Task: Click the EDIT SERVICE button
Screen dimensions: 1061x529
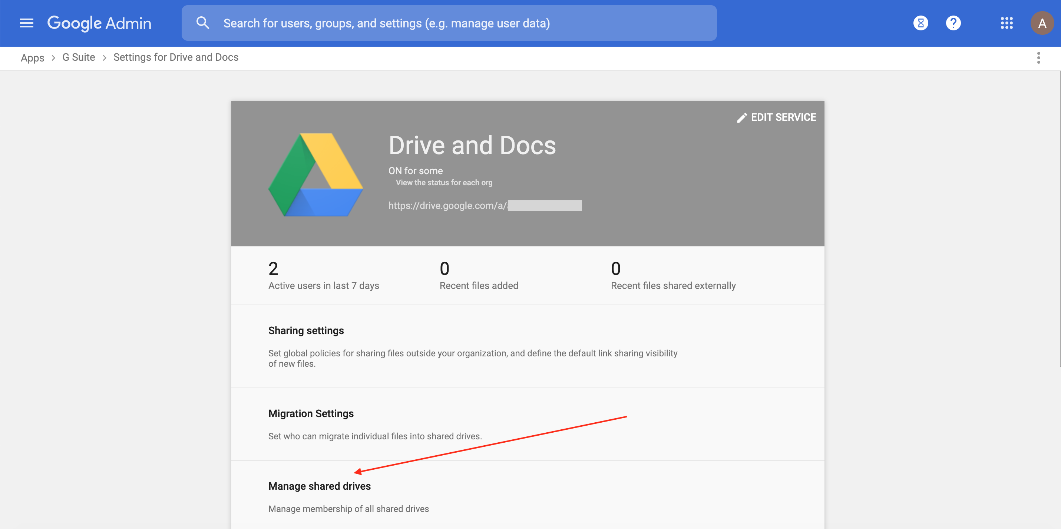Action: 777,117
